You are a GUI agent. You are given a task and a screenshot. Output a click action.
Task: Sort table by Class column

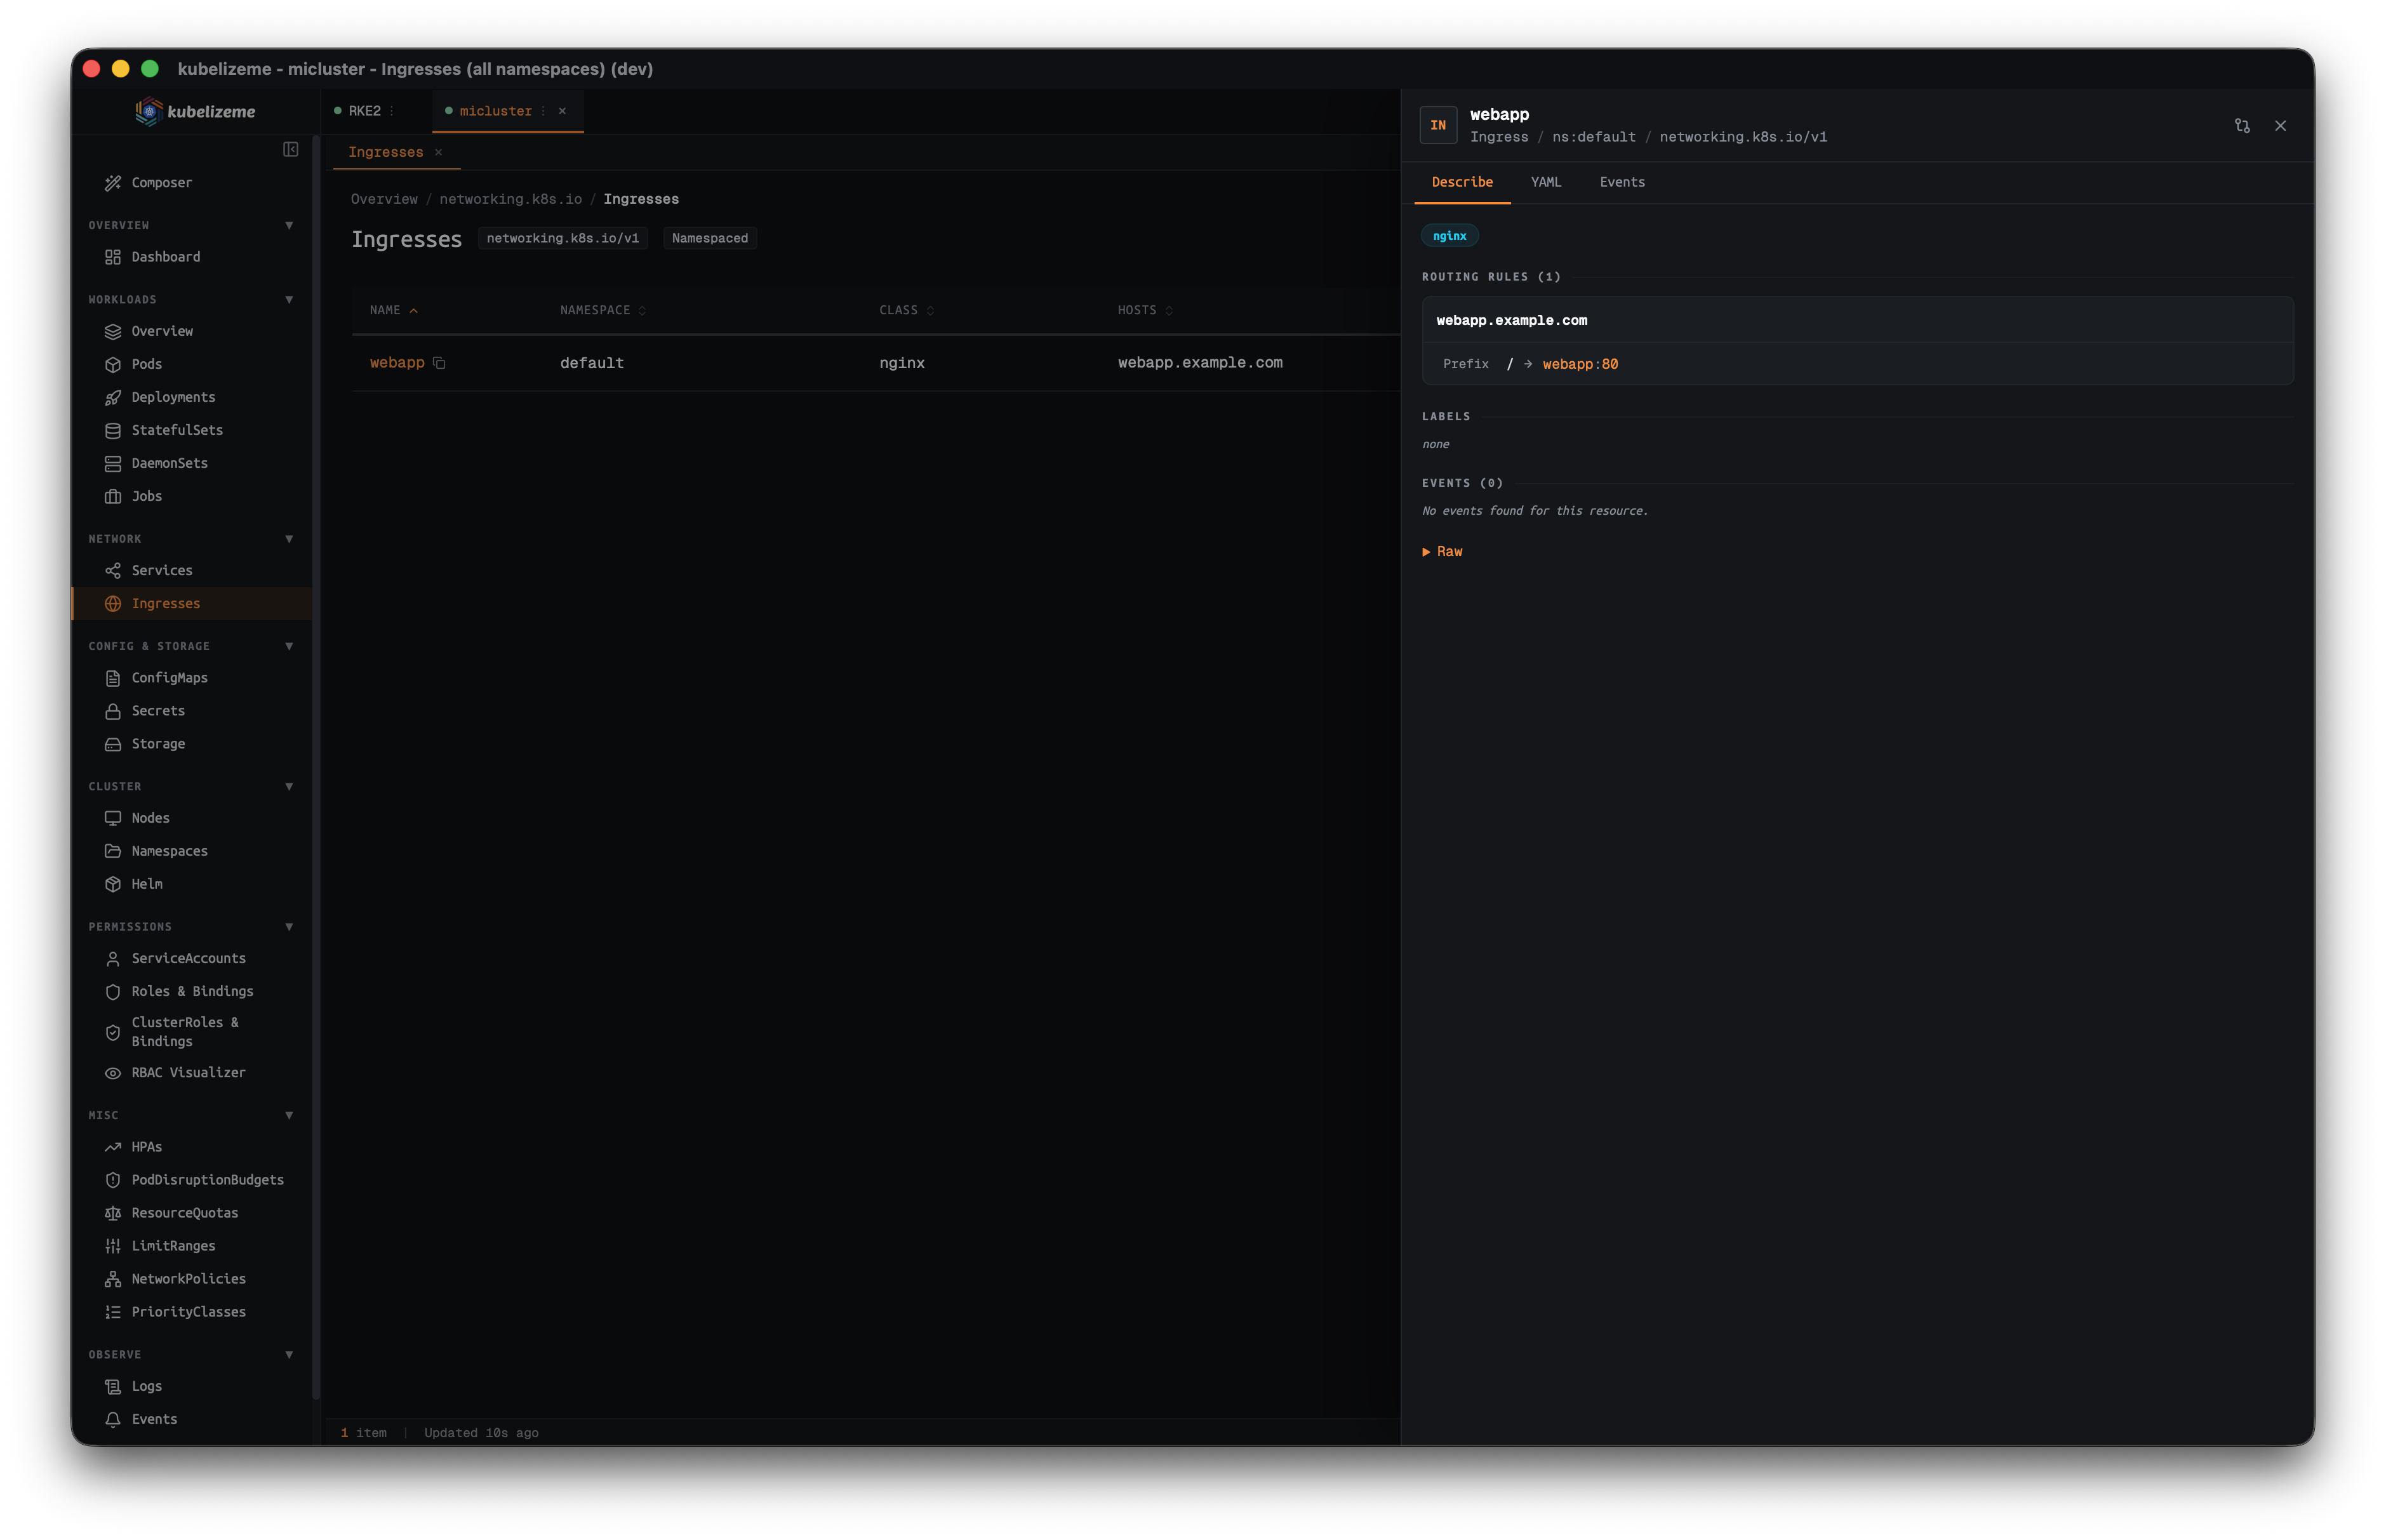pyautogui.click(x=906, y=311)
